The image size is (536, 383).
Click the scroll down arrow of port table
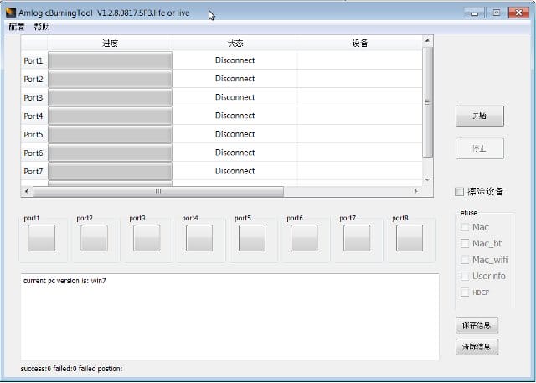click(x=427, y=179)
